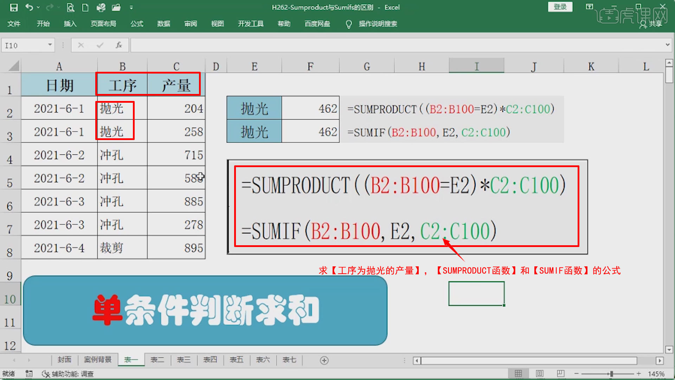675x380 pixels.
Task: Open the Print Preview icon
Action: pos(70,7)
